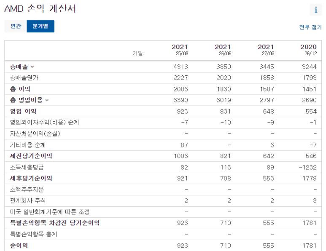Click 특별손익항목 차감전 당기순이익 label

pyautogui.click(x=55, y=223)
